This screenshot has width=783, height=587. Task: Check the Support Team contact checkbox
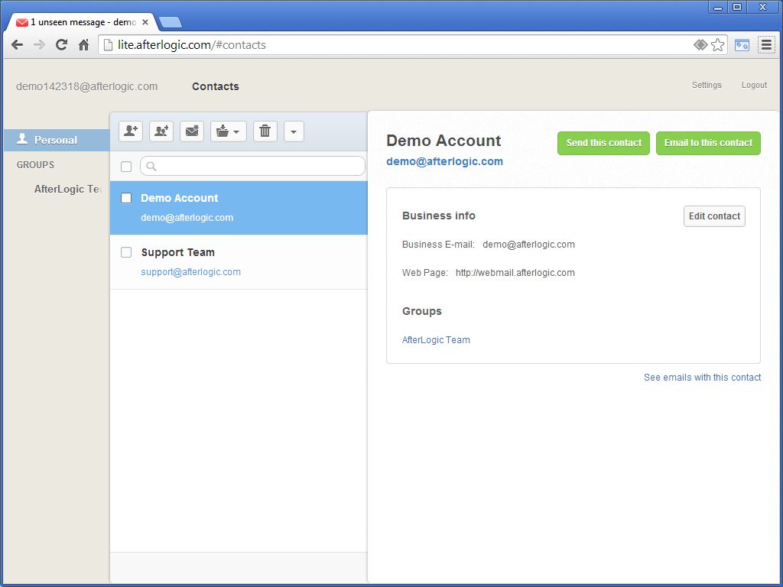[x=126, y=252]
